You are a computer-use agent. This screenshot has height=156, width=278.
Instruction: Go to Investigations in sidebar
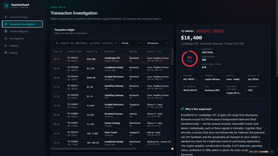pyautogui.click(x=22, y=39)
